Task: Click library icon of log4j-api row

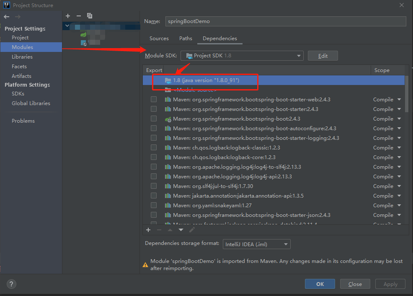Action: pyautogui.click(x=168, y=176)
